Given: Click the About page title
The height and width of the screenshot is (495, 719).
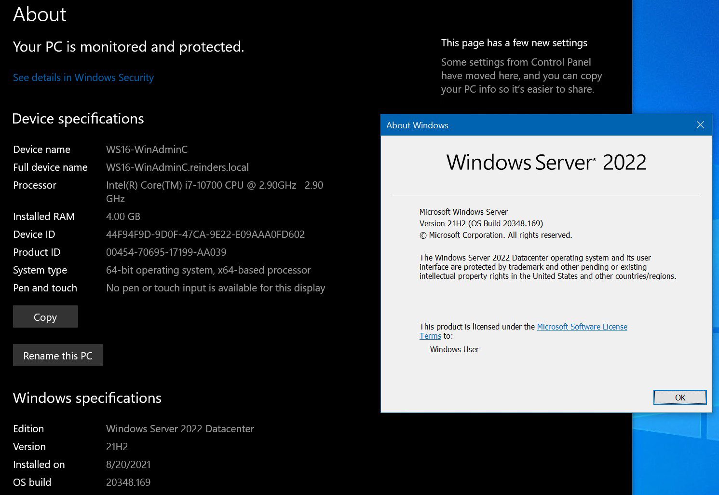Looking at the screenshot, I should coord(40,14).
